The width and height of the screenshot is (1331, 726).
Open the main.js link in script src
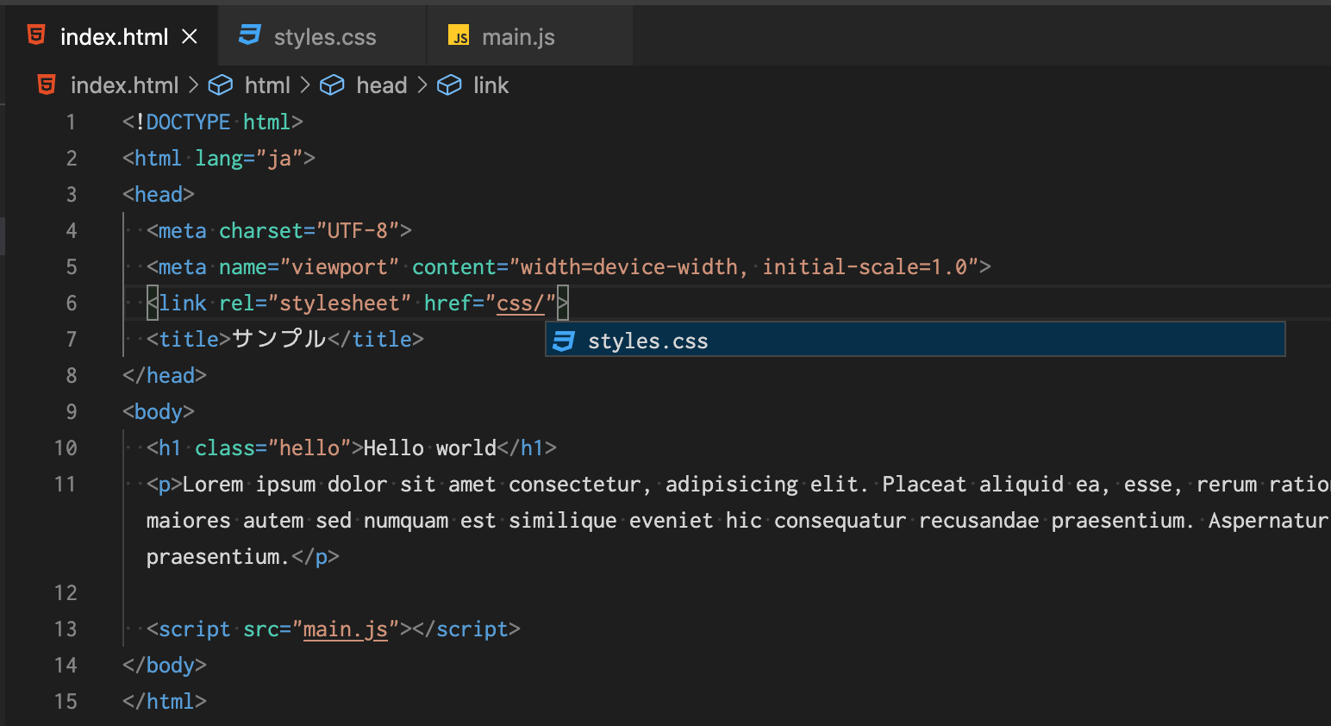pos(346,629)
